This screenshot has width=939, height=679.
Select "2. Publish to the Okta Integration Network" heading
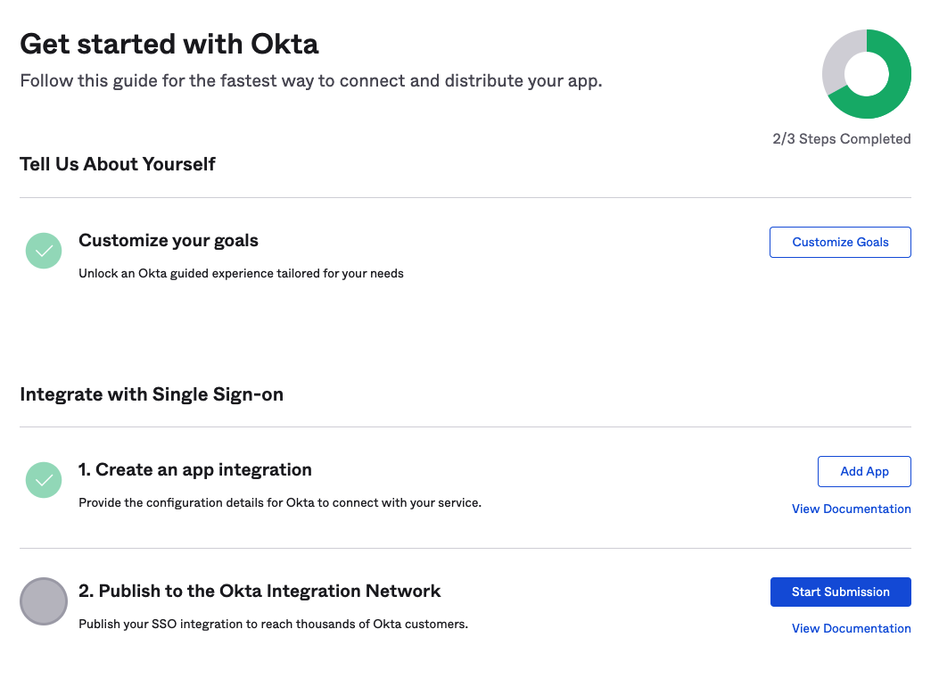click(259, 591)
